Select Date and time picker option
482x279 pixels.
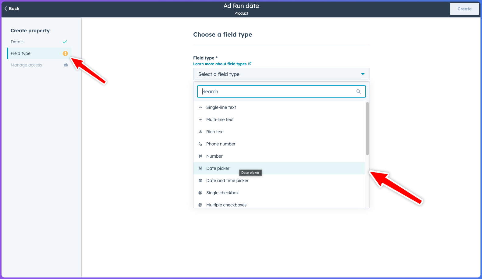tap(279, 181)
